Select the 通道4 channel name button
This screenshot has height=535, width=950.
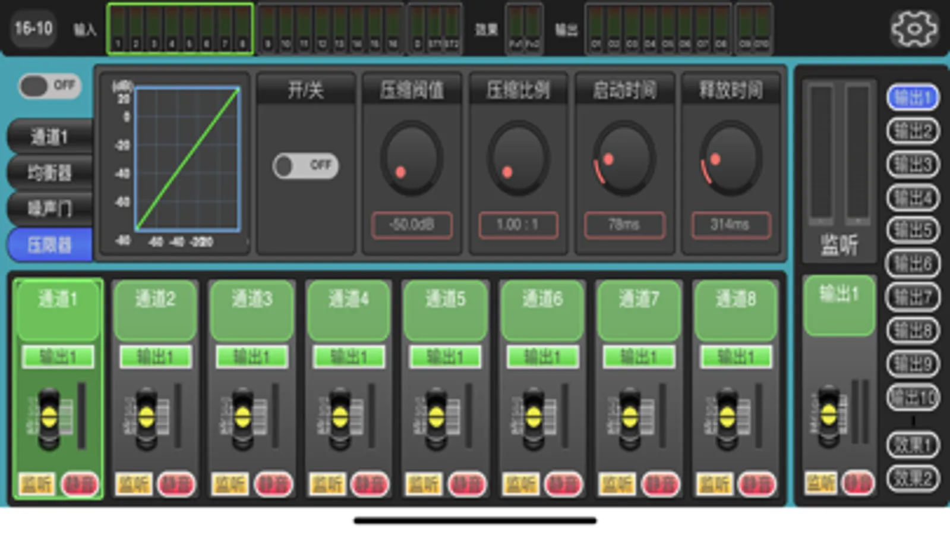349,310
